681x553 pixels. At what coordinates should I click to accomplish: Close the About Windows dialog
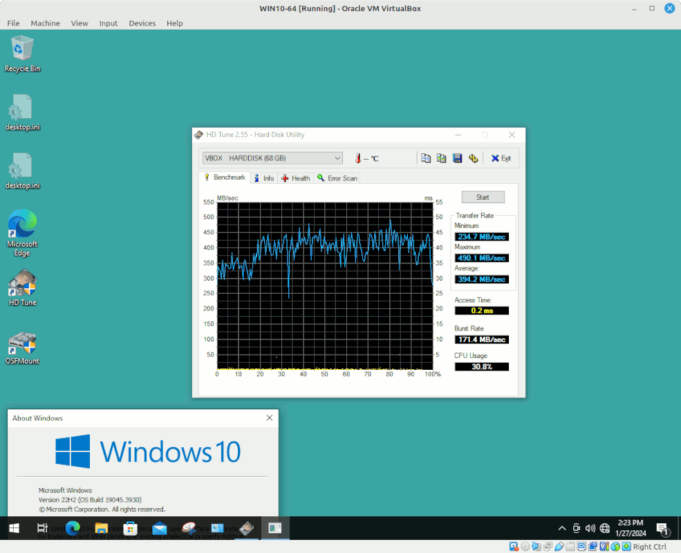[x=269, y=418]
